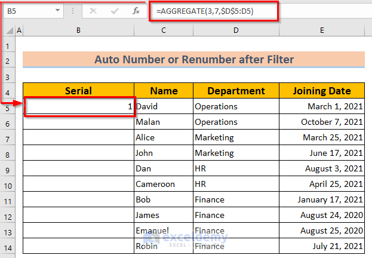Select the Department header cell

click(236, 91)
